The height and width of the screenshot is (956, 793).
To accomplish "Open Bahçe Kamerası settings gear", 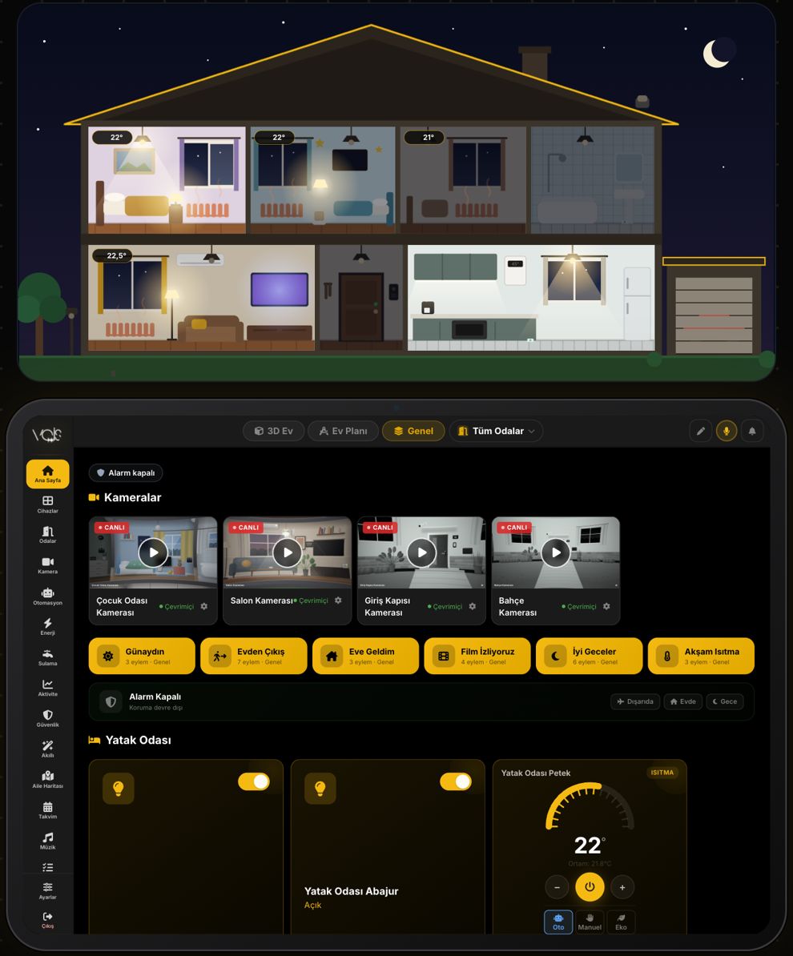I will pyautogui.click(x=606, y=607).
